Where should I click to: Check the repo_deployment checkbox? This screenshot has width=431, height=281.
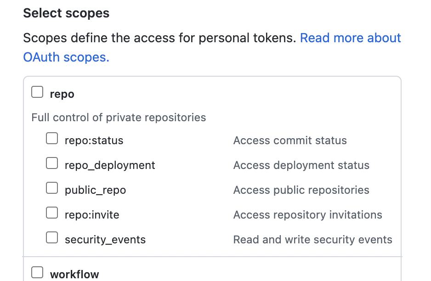tap(52, 163)
